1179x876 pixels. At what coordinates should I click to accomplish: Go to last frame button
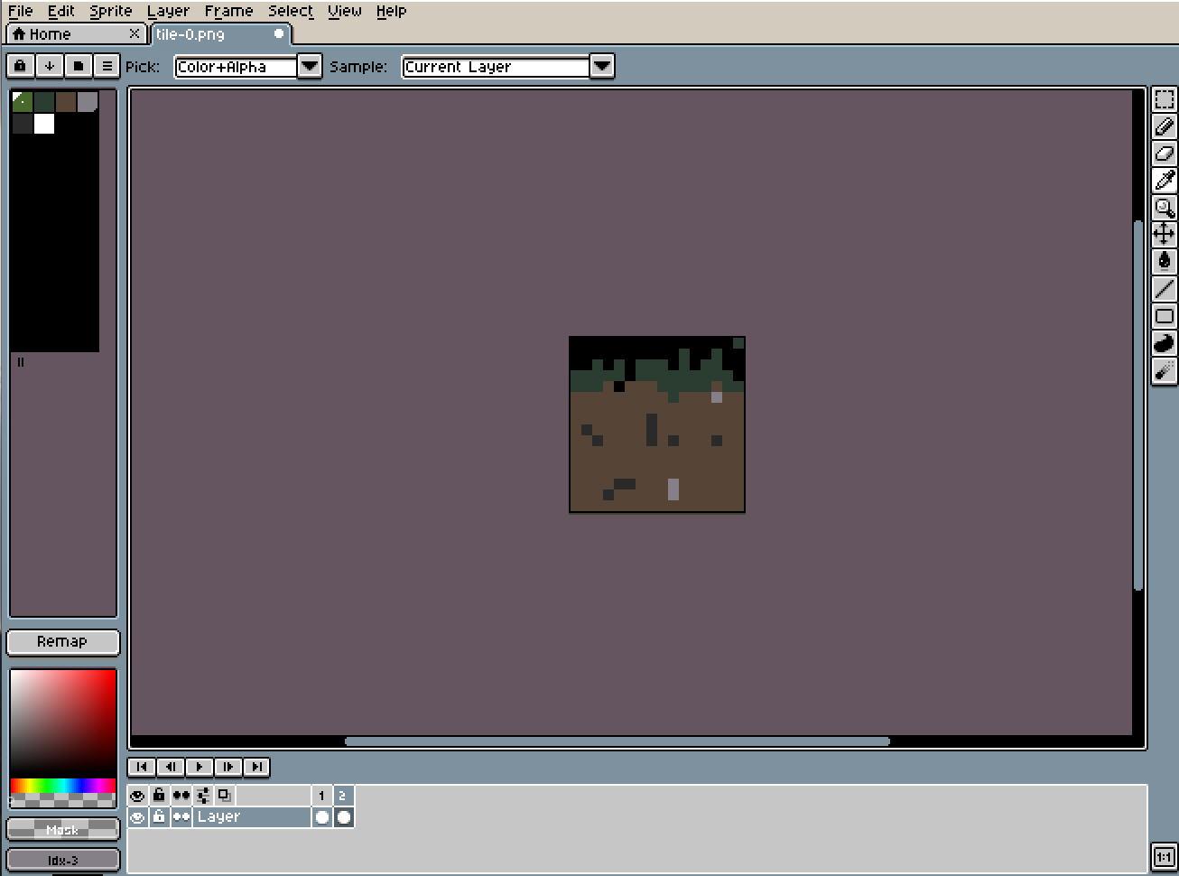coord(257,767)
